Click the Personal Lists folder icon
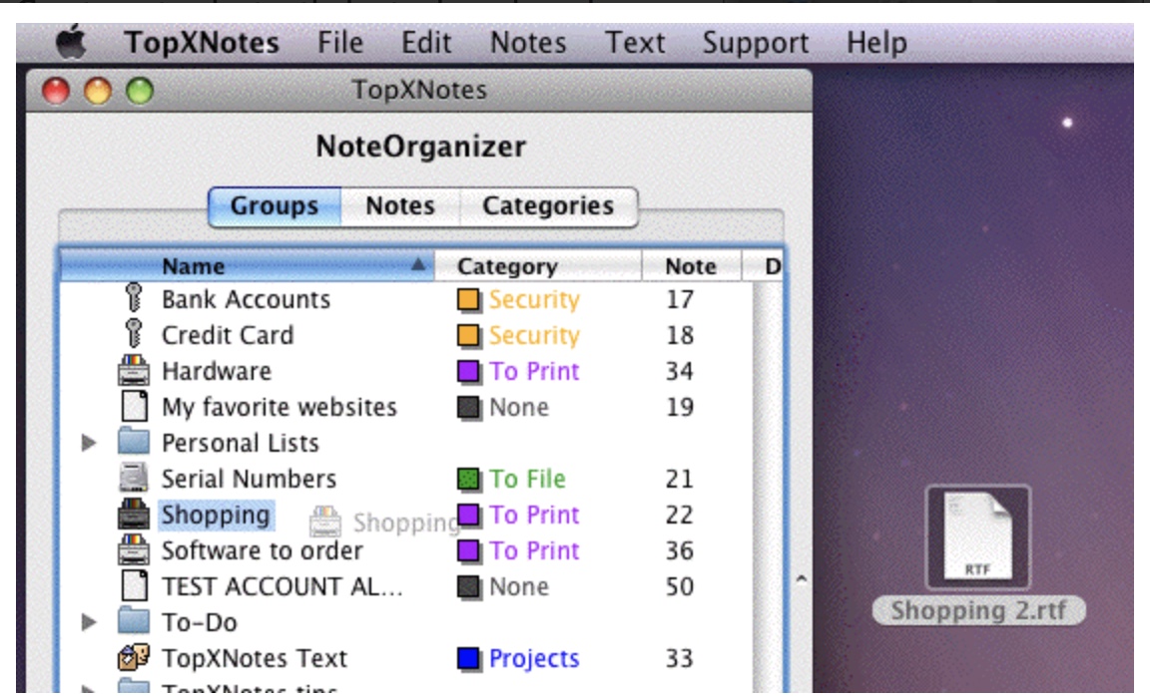Screen dimensions: 1150x696 [134, 443]
